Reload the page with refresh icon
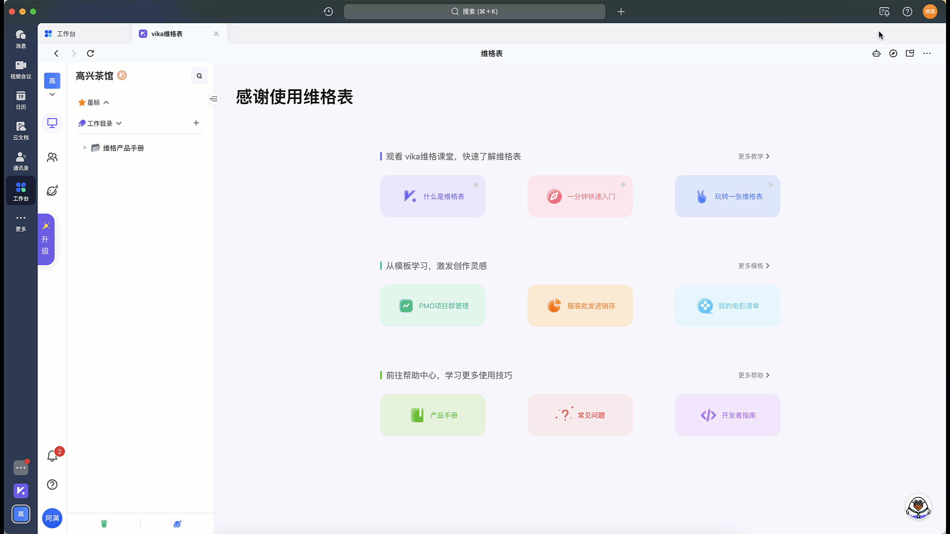The image size is (950, 534). (91, 53)
